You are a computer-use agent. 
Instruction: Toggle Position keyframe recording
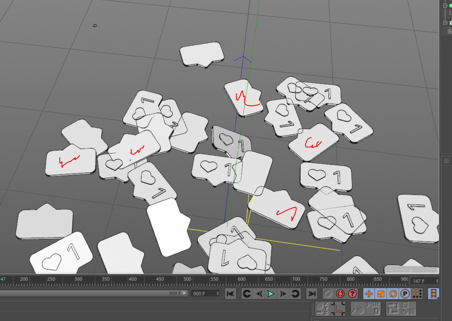pyautogui.click(x=369, y=294)
